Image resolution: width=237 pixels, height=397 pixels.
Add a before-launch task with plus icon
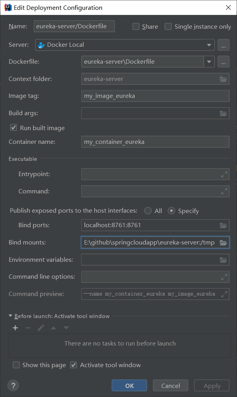[x=15, y=328]
